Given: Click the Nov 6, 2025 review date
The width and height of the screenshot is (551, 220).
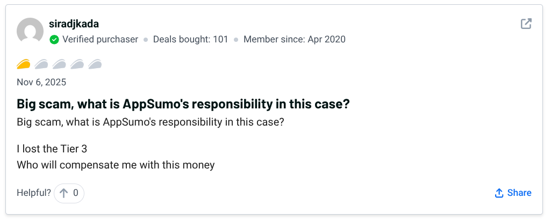Looking at the screenshot, I should [41, 83].
